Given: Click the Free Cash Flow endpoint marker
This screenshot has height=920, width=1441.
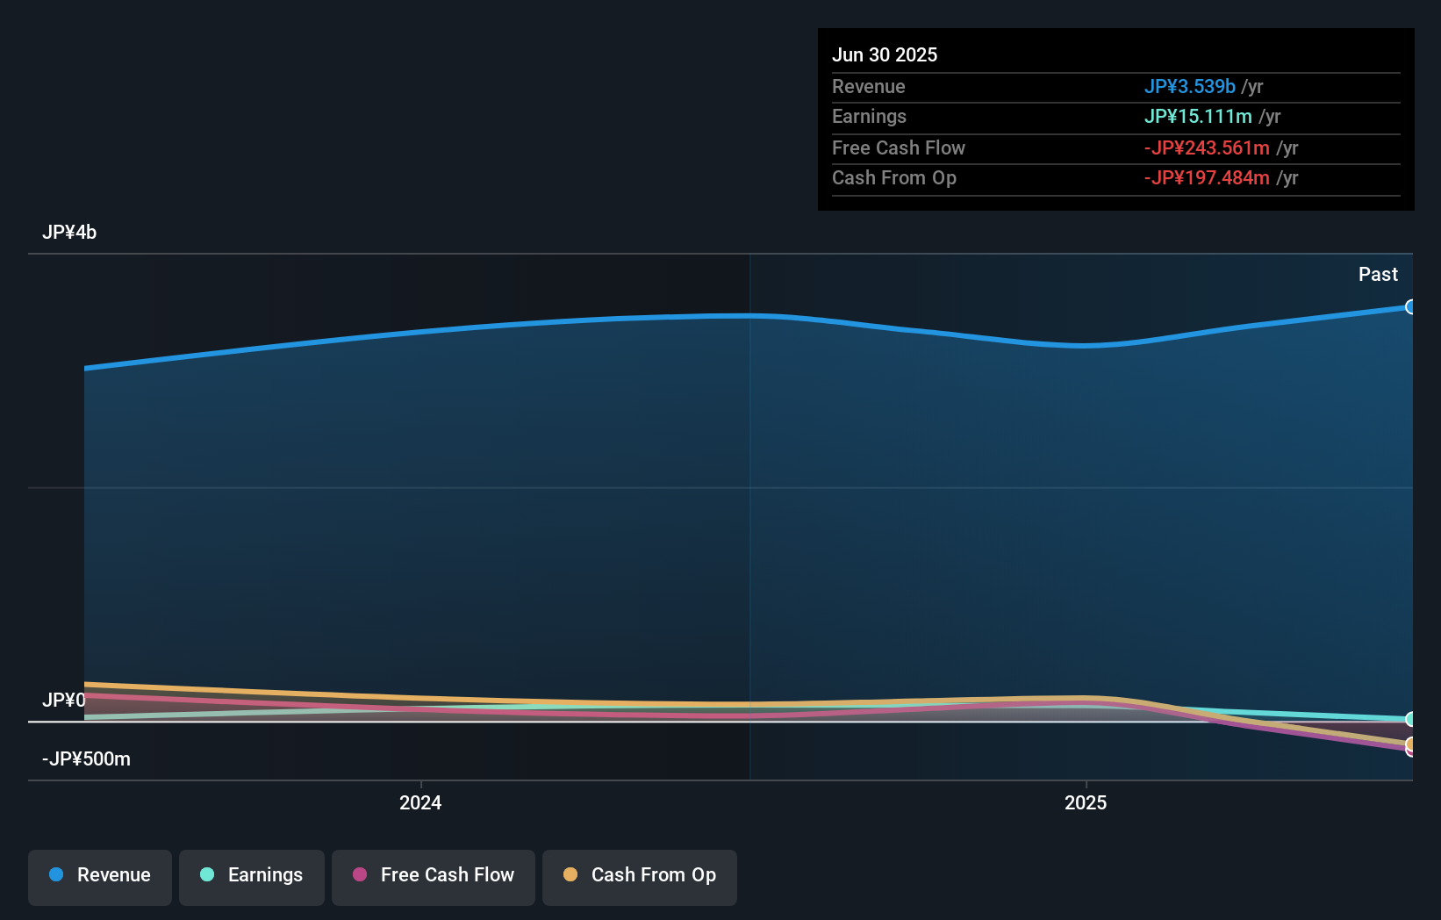Looking at the screenshot, I should click(x=1409, y=752).
